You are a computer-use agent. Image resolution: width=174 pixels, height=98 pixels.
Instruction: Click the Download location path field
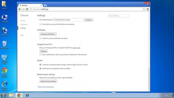coord(68,20)
